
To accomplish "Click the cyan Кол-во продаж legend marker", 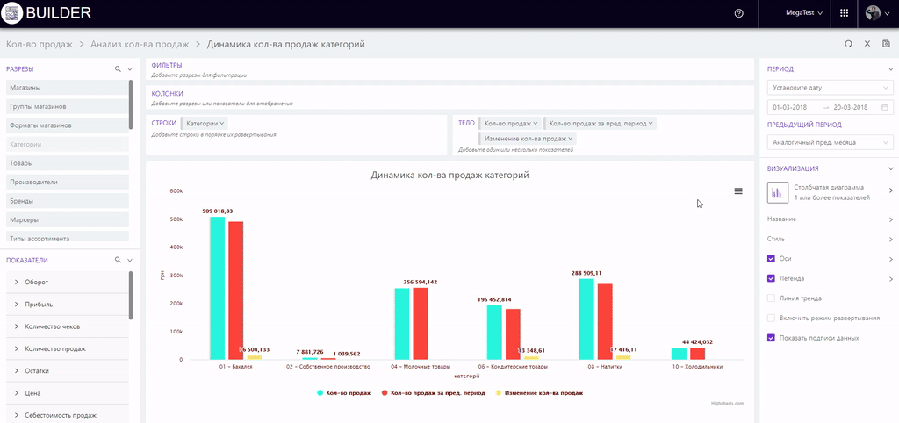I will [321, 392].
